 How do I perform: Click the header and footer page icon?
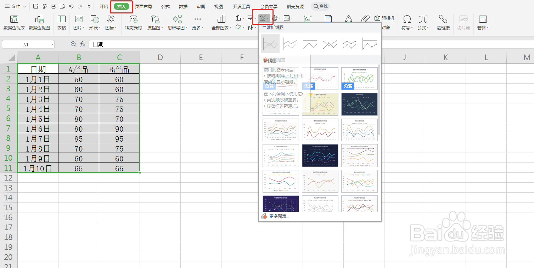coord(328,19)
